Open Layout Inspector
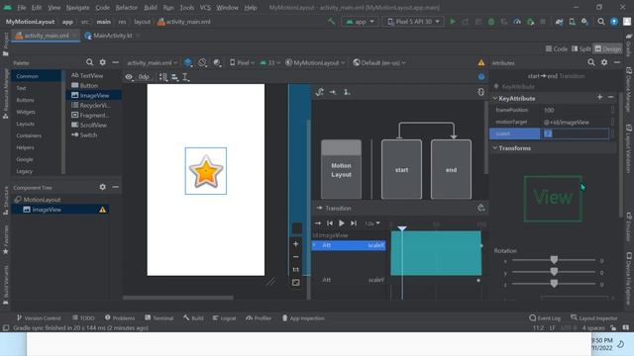Screen dimensions: 634x356 [594, 318]
